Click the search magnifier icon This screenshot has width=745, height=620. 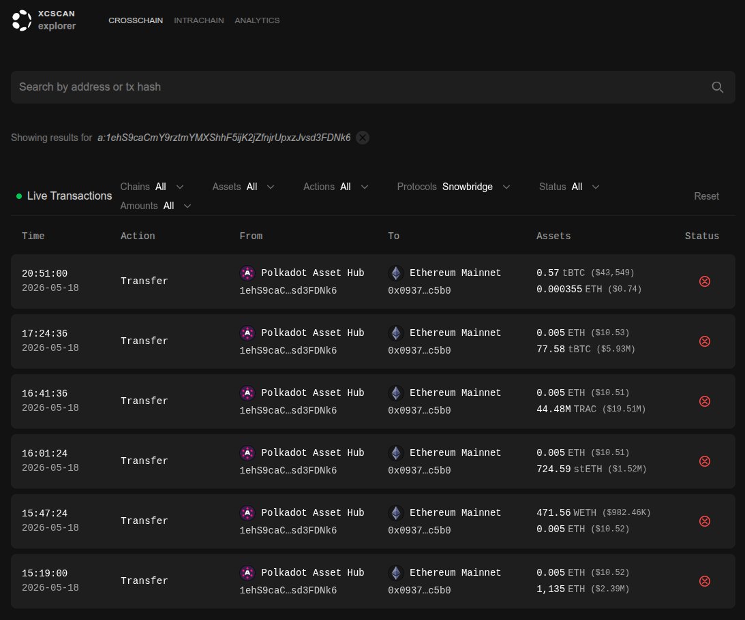(x=718, y=87)
